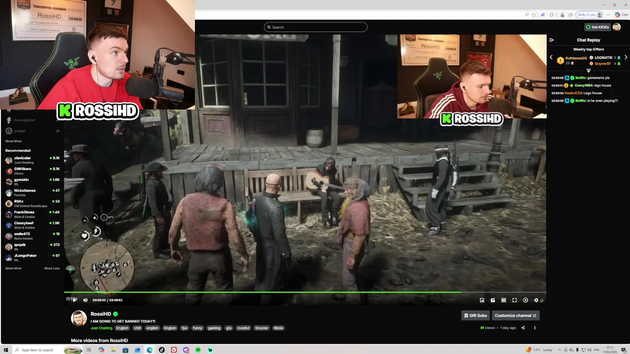Open the RossiHD channel avatar below the video

[79, 319]
